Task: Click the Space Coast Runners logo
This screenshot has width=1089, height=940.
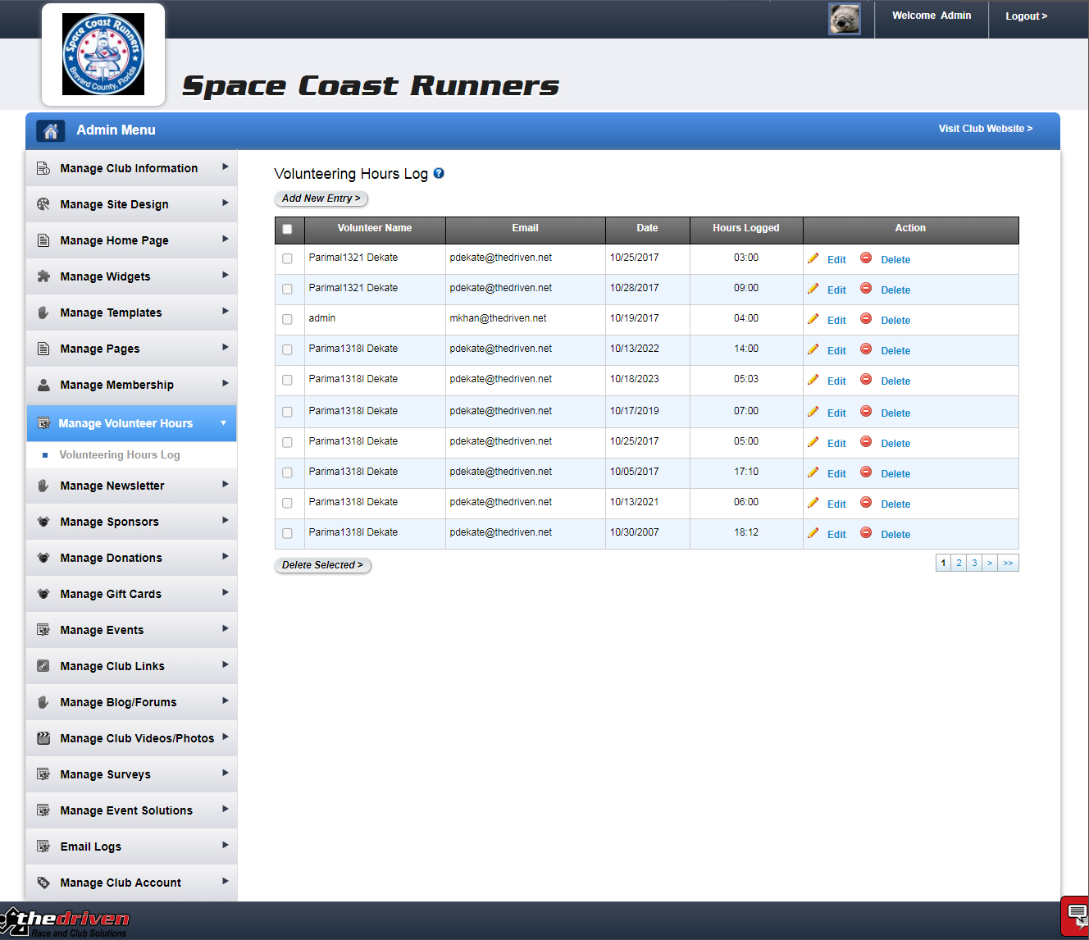Action: point(103,54)
